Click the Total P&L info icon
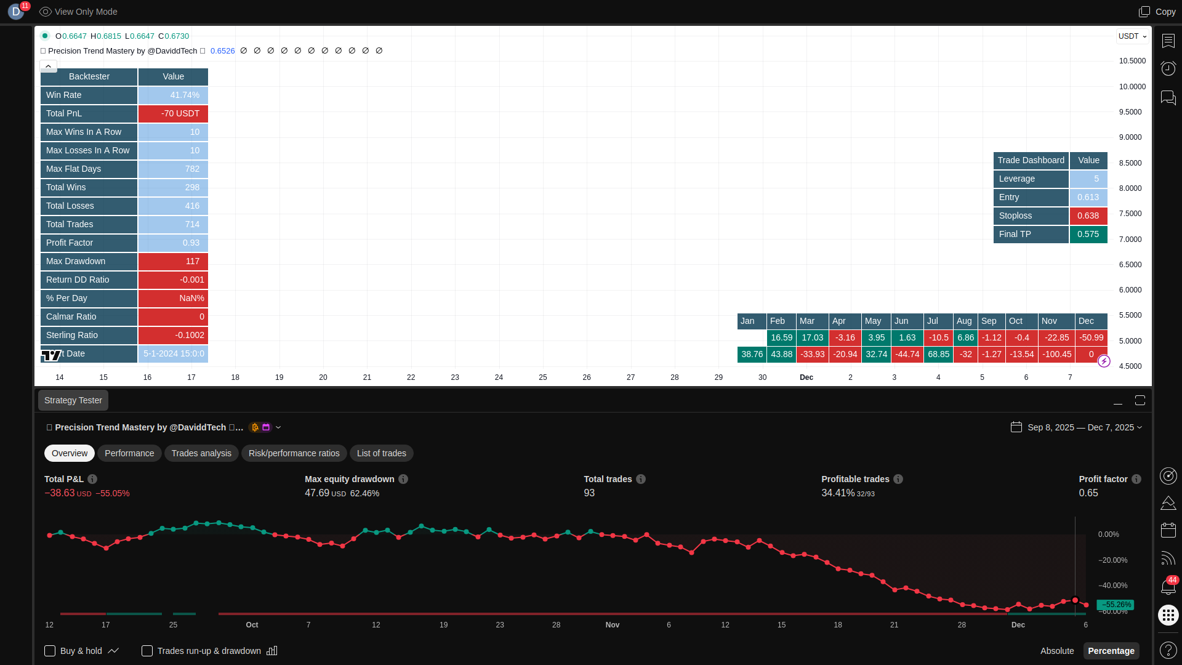 (x=92, y=479)
